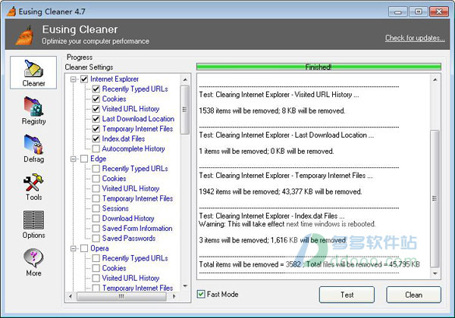Select the Opera tree label
Screen dimensions: 455x318
tap(99, 248)
